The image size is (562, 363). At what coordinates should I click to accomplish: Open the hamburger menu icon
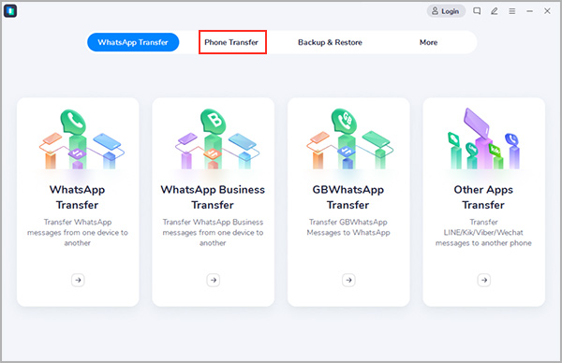pyautogui.click(x=512, y=11)
